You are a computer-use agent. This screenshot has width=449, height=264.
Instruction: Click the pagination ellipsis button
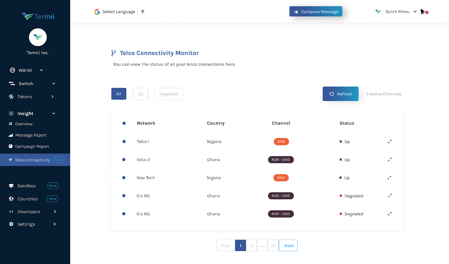coord(262,245)
